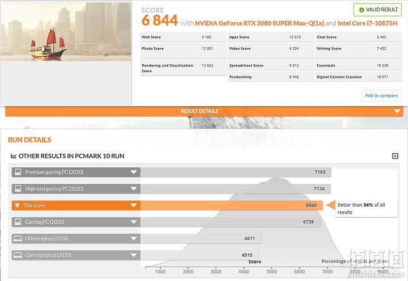The width and height of the screenshot is (408, 281).
Task: Expand This score dropdown arrow
Action: tap(134, 205)
